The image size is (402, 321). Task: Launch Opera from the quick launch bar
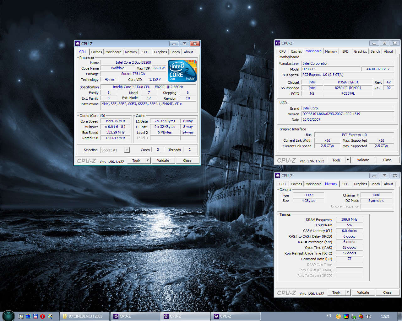42,316
